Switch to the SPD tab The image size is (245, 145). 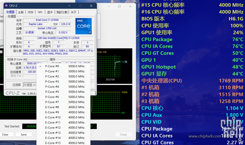click(40, 12)
